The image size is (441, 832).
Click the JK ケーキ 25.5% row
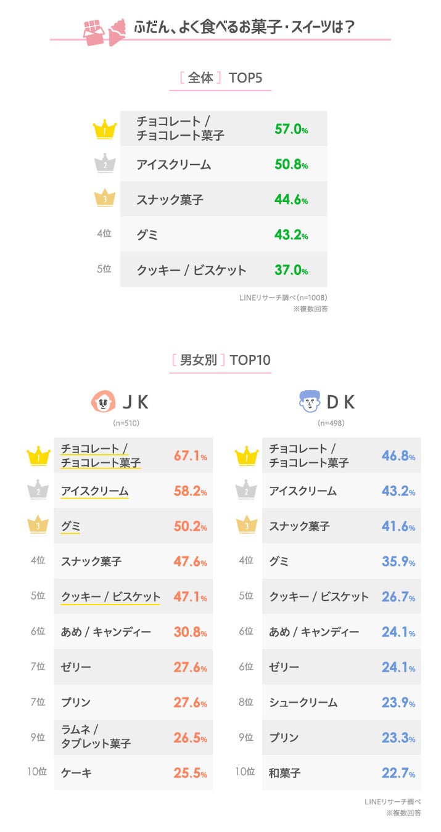(133, 772)
